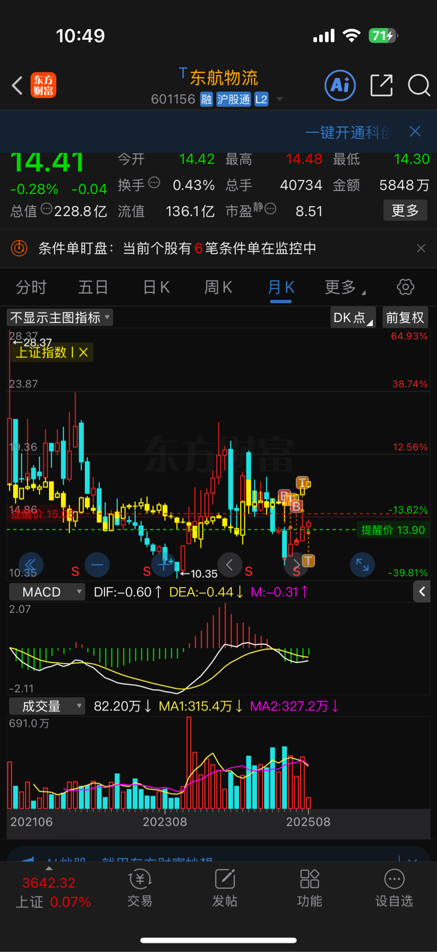437x952 pixels.
Task: Tap the 提醒价 13.90 alert label
Action: click(393, 530)
